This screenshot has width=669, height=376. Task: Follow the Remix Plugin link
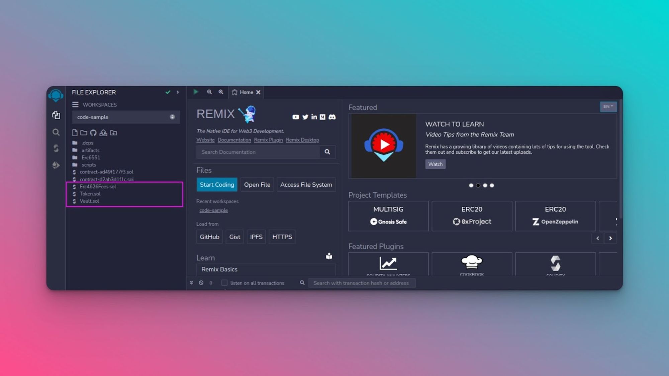(268, 140)
